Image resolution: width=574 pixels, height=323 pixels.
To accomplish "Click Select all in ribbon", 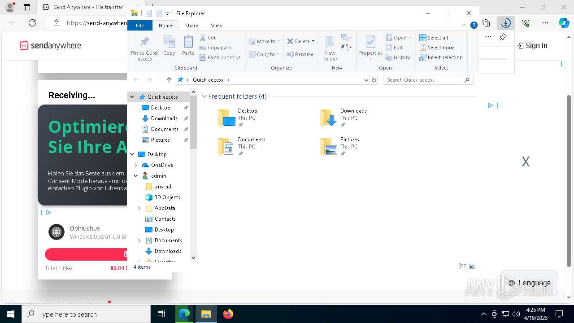I will (x=434, y=38).
